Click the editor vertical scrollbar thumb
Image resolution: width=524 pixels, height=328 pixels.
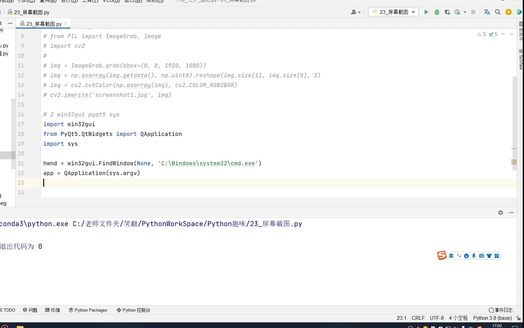click(x=515, y=123)
